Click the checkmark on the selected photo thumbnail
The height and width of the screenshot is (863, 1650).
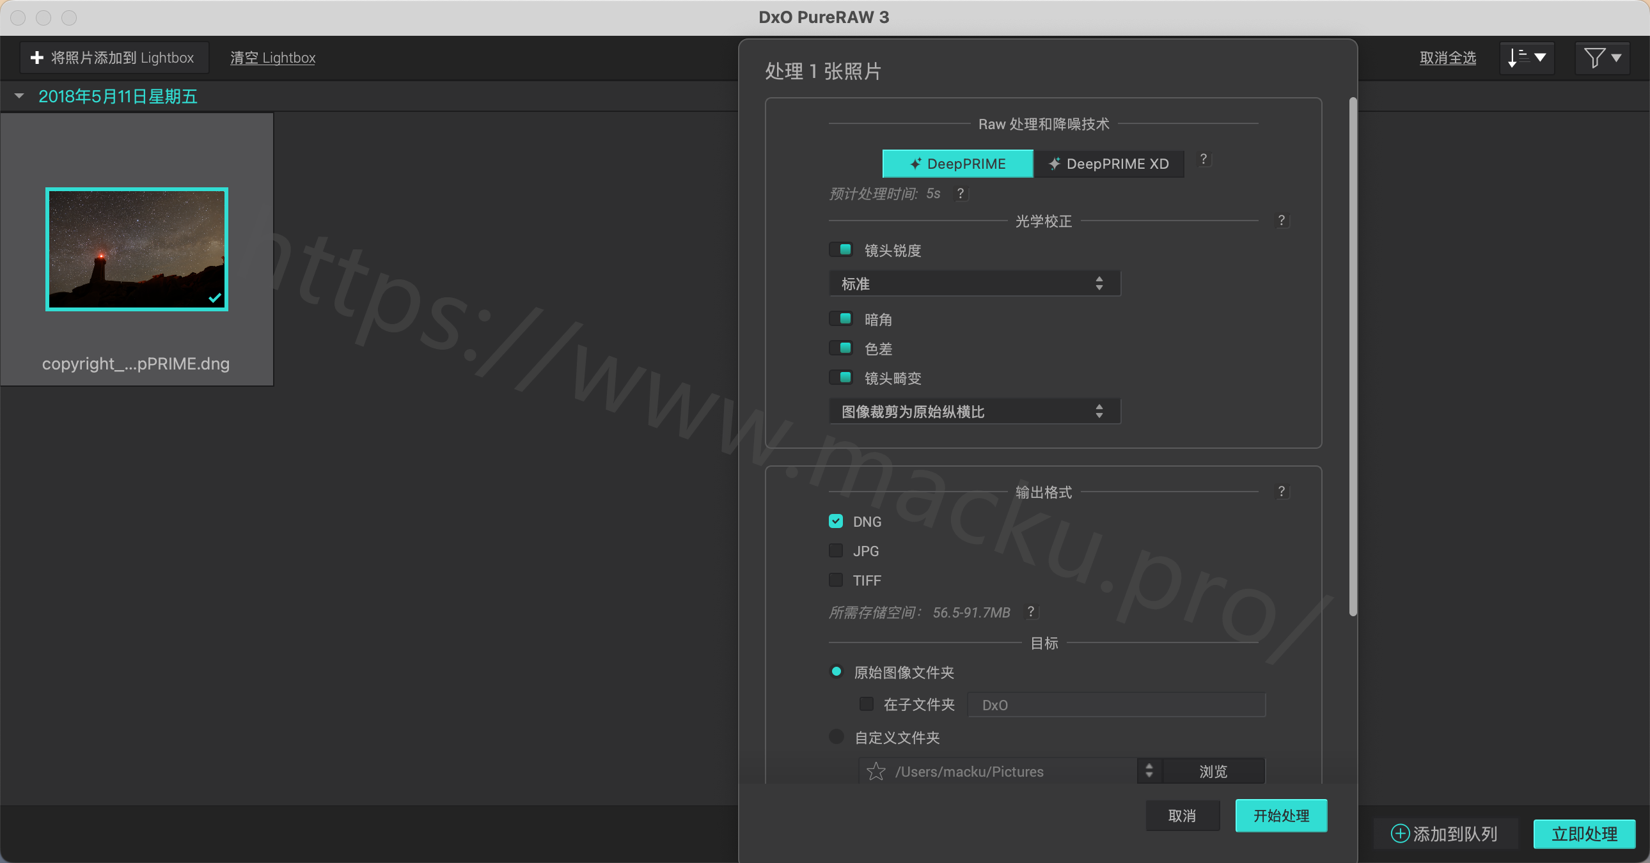(215, 298)
